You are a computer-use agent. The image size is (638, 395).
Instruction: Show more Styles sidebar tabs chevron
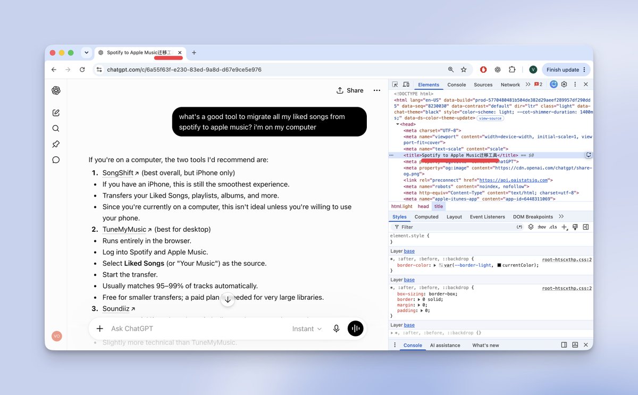(x=561, y=216)
